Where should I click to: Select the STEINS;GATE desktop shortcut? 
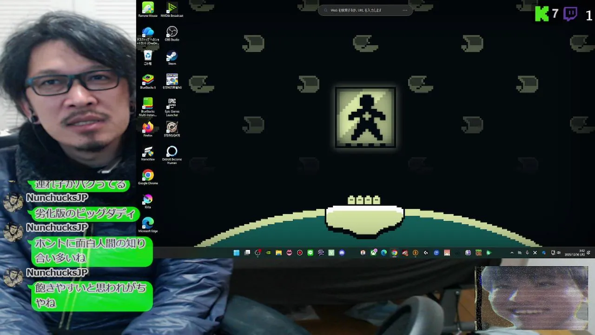(172, 129)
